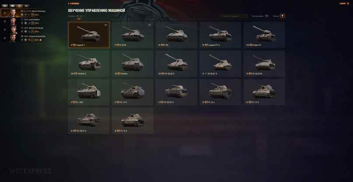Click the icon in Leopard 1 card corner
This screenshot has width=353, height=182.
click(106, 25)
